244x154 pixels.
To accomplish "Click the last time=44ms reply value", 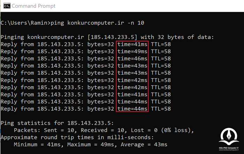I will pos(132,109).
